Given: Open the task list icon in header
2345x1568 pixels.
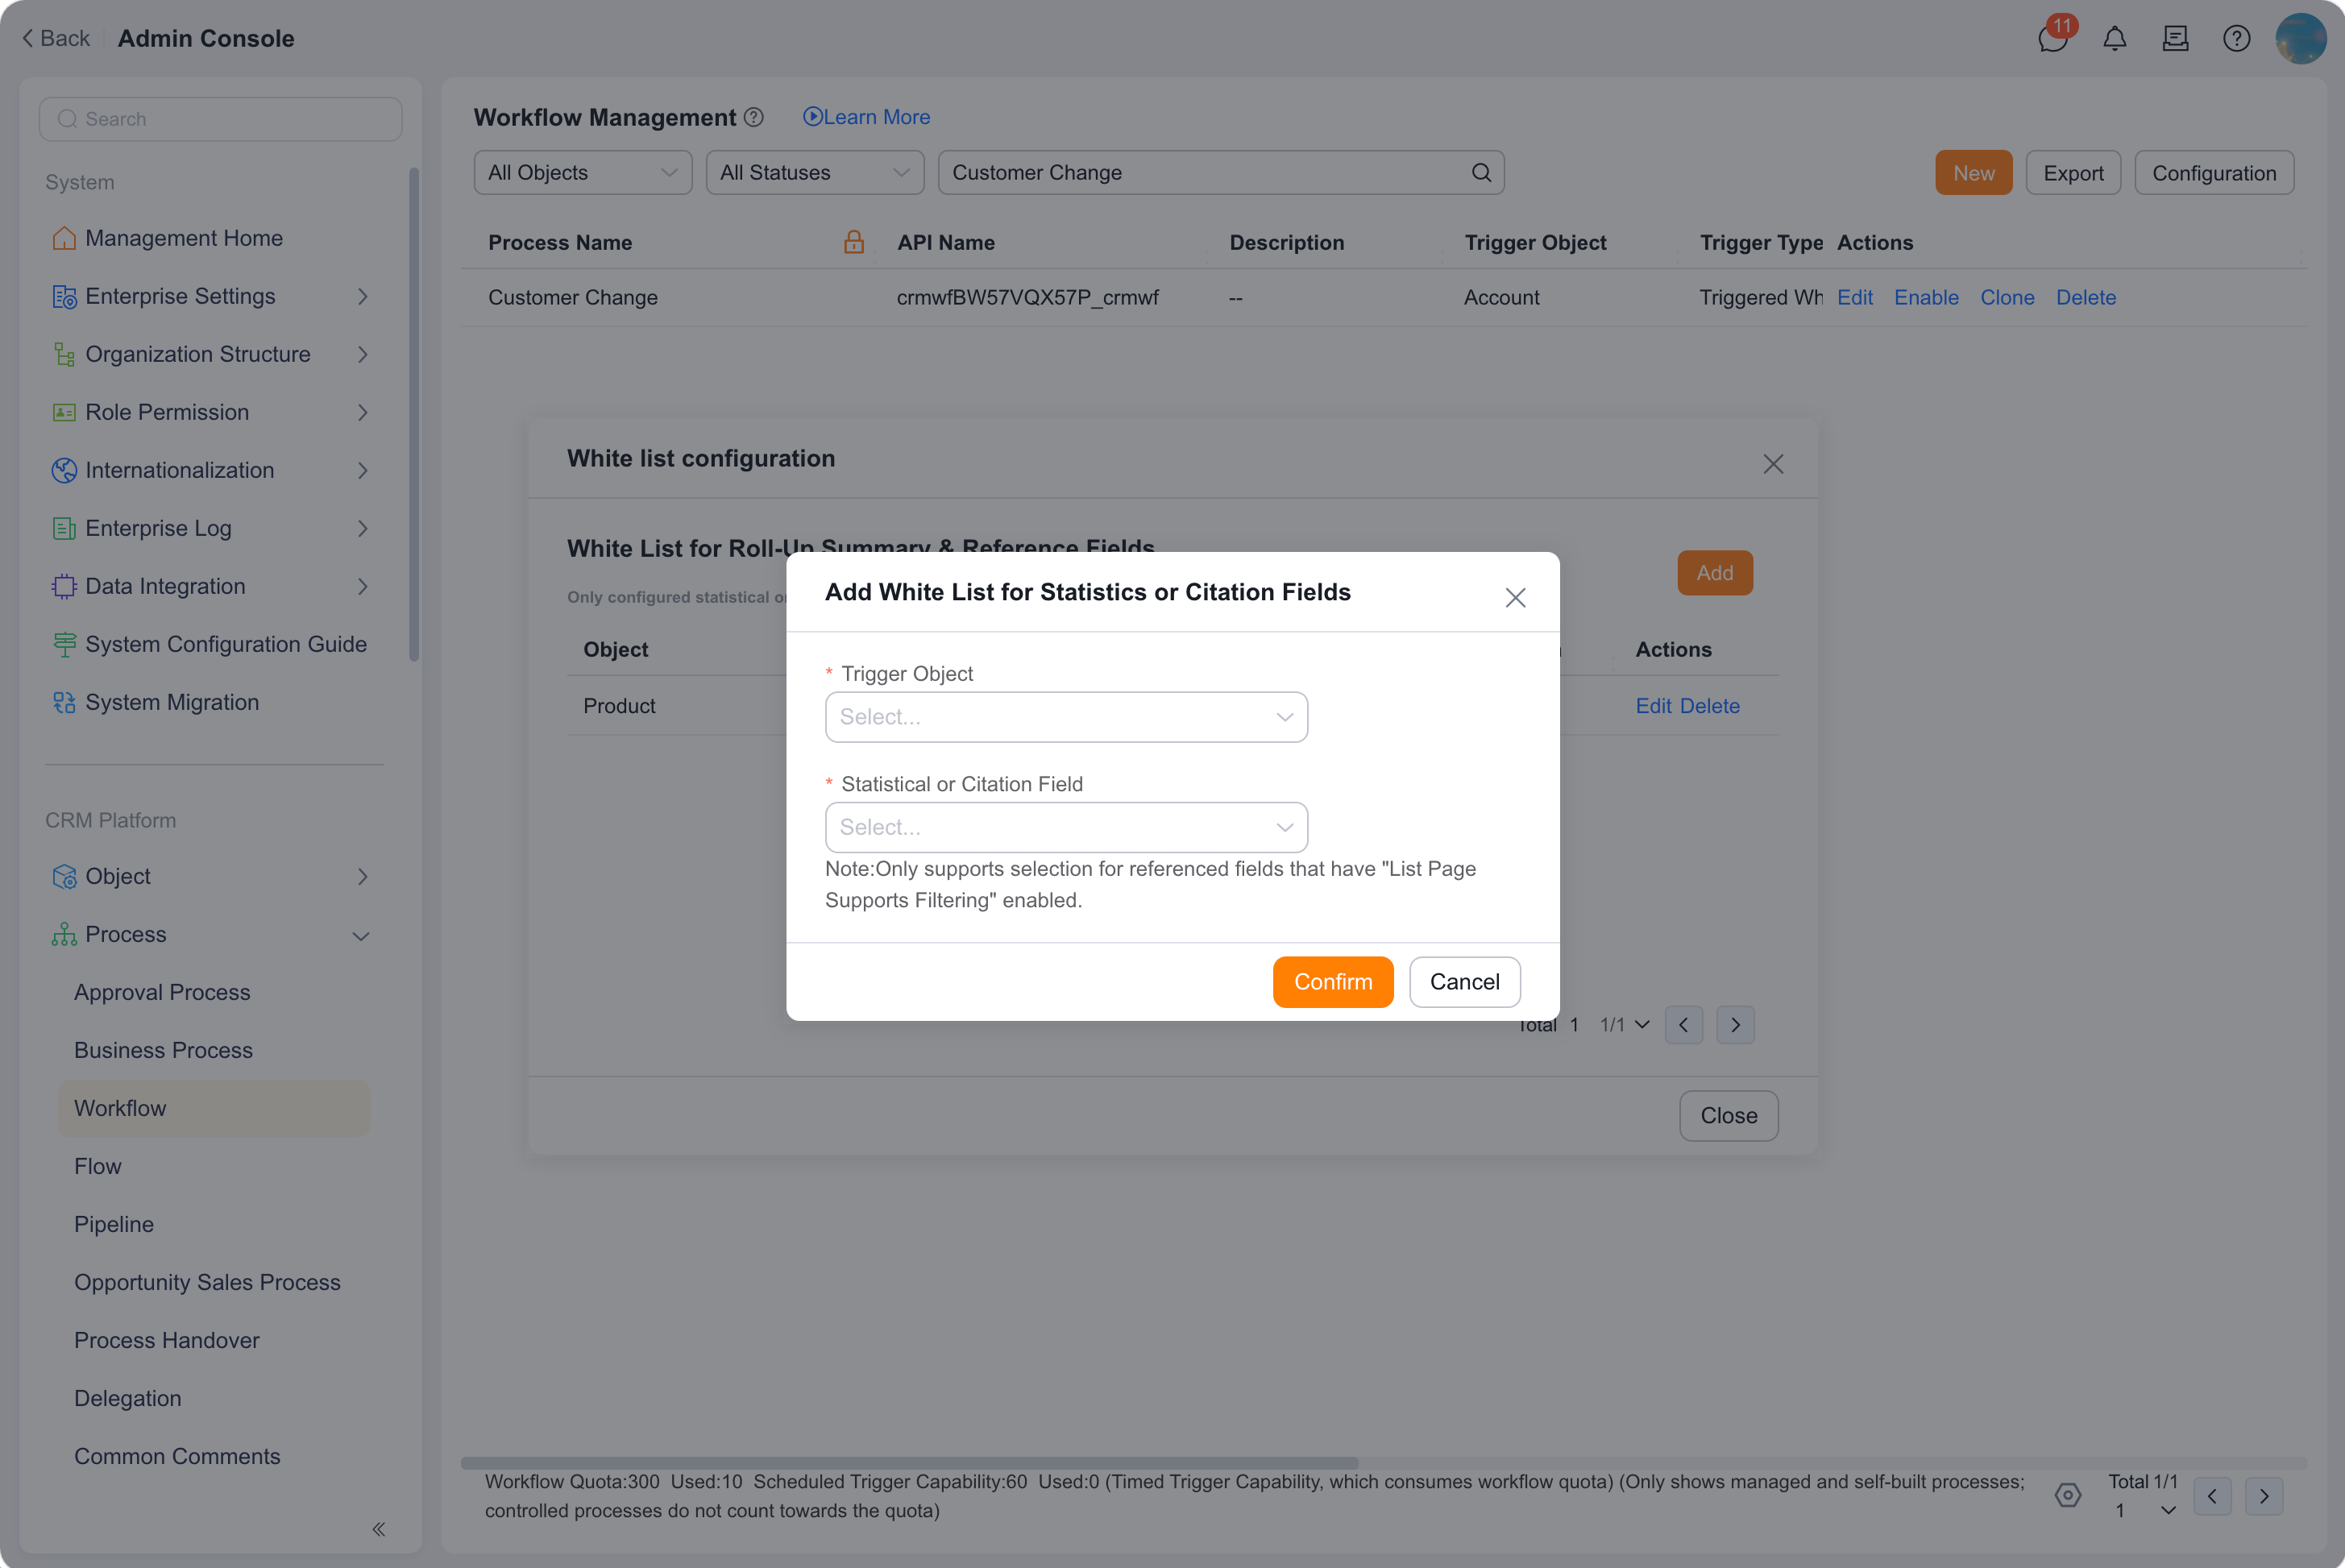Looking at the screenshot, I should (x=2175, y=39).
